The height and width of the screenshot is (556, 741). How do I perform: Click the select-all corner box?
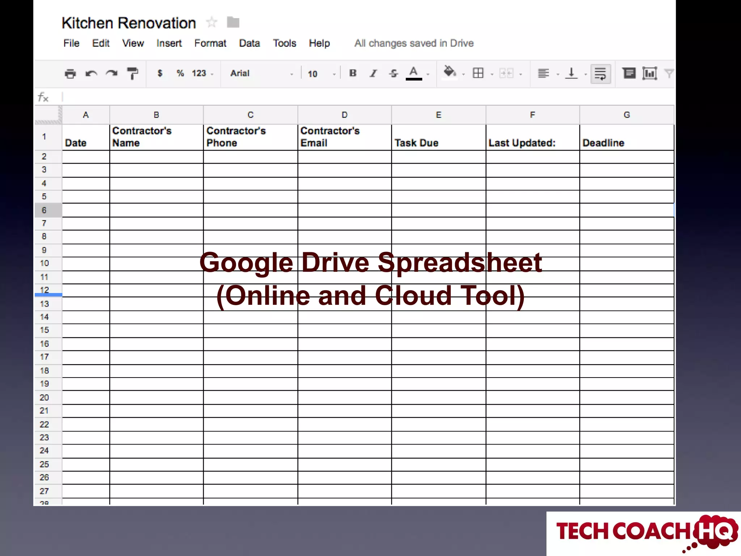(48, 115)
